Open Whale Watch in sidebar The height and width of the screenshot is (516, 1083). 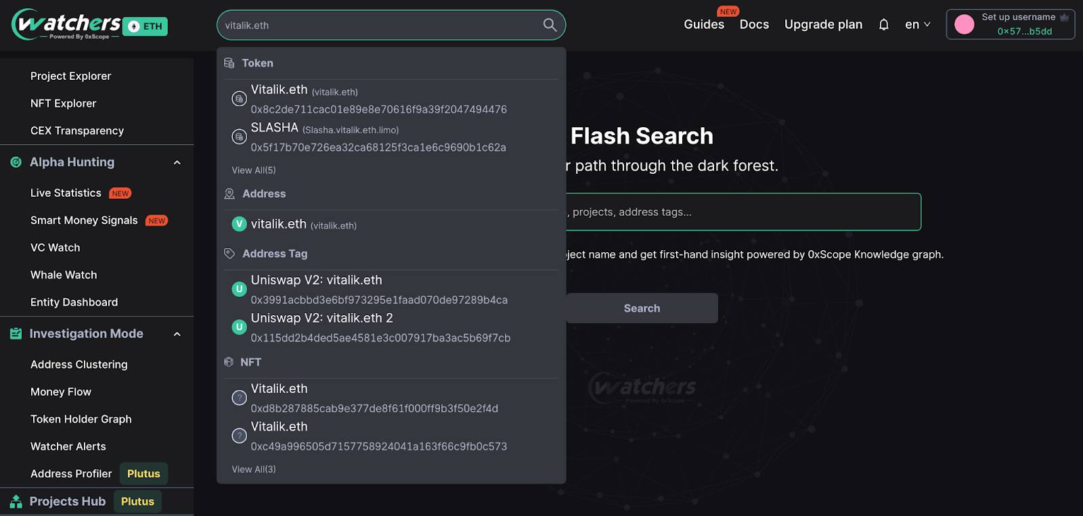tap(64, 275)
